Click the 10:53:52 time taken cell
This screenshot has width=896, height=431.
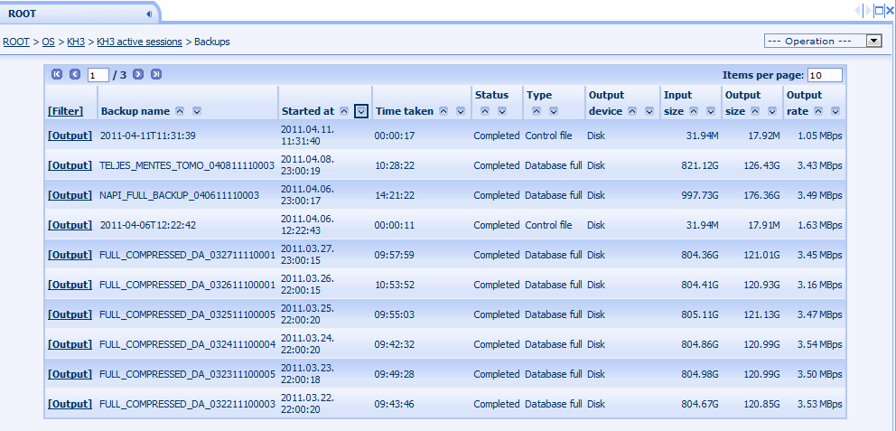click(x=395, y=285)
